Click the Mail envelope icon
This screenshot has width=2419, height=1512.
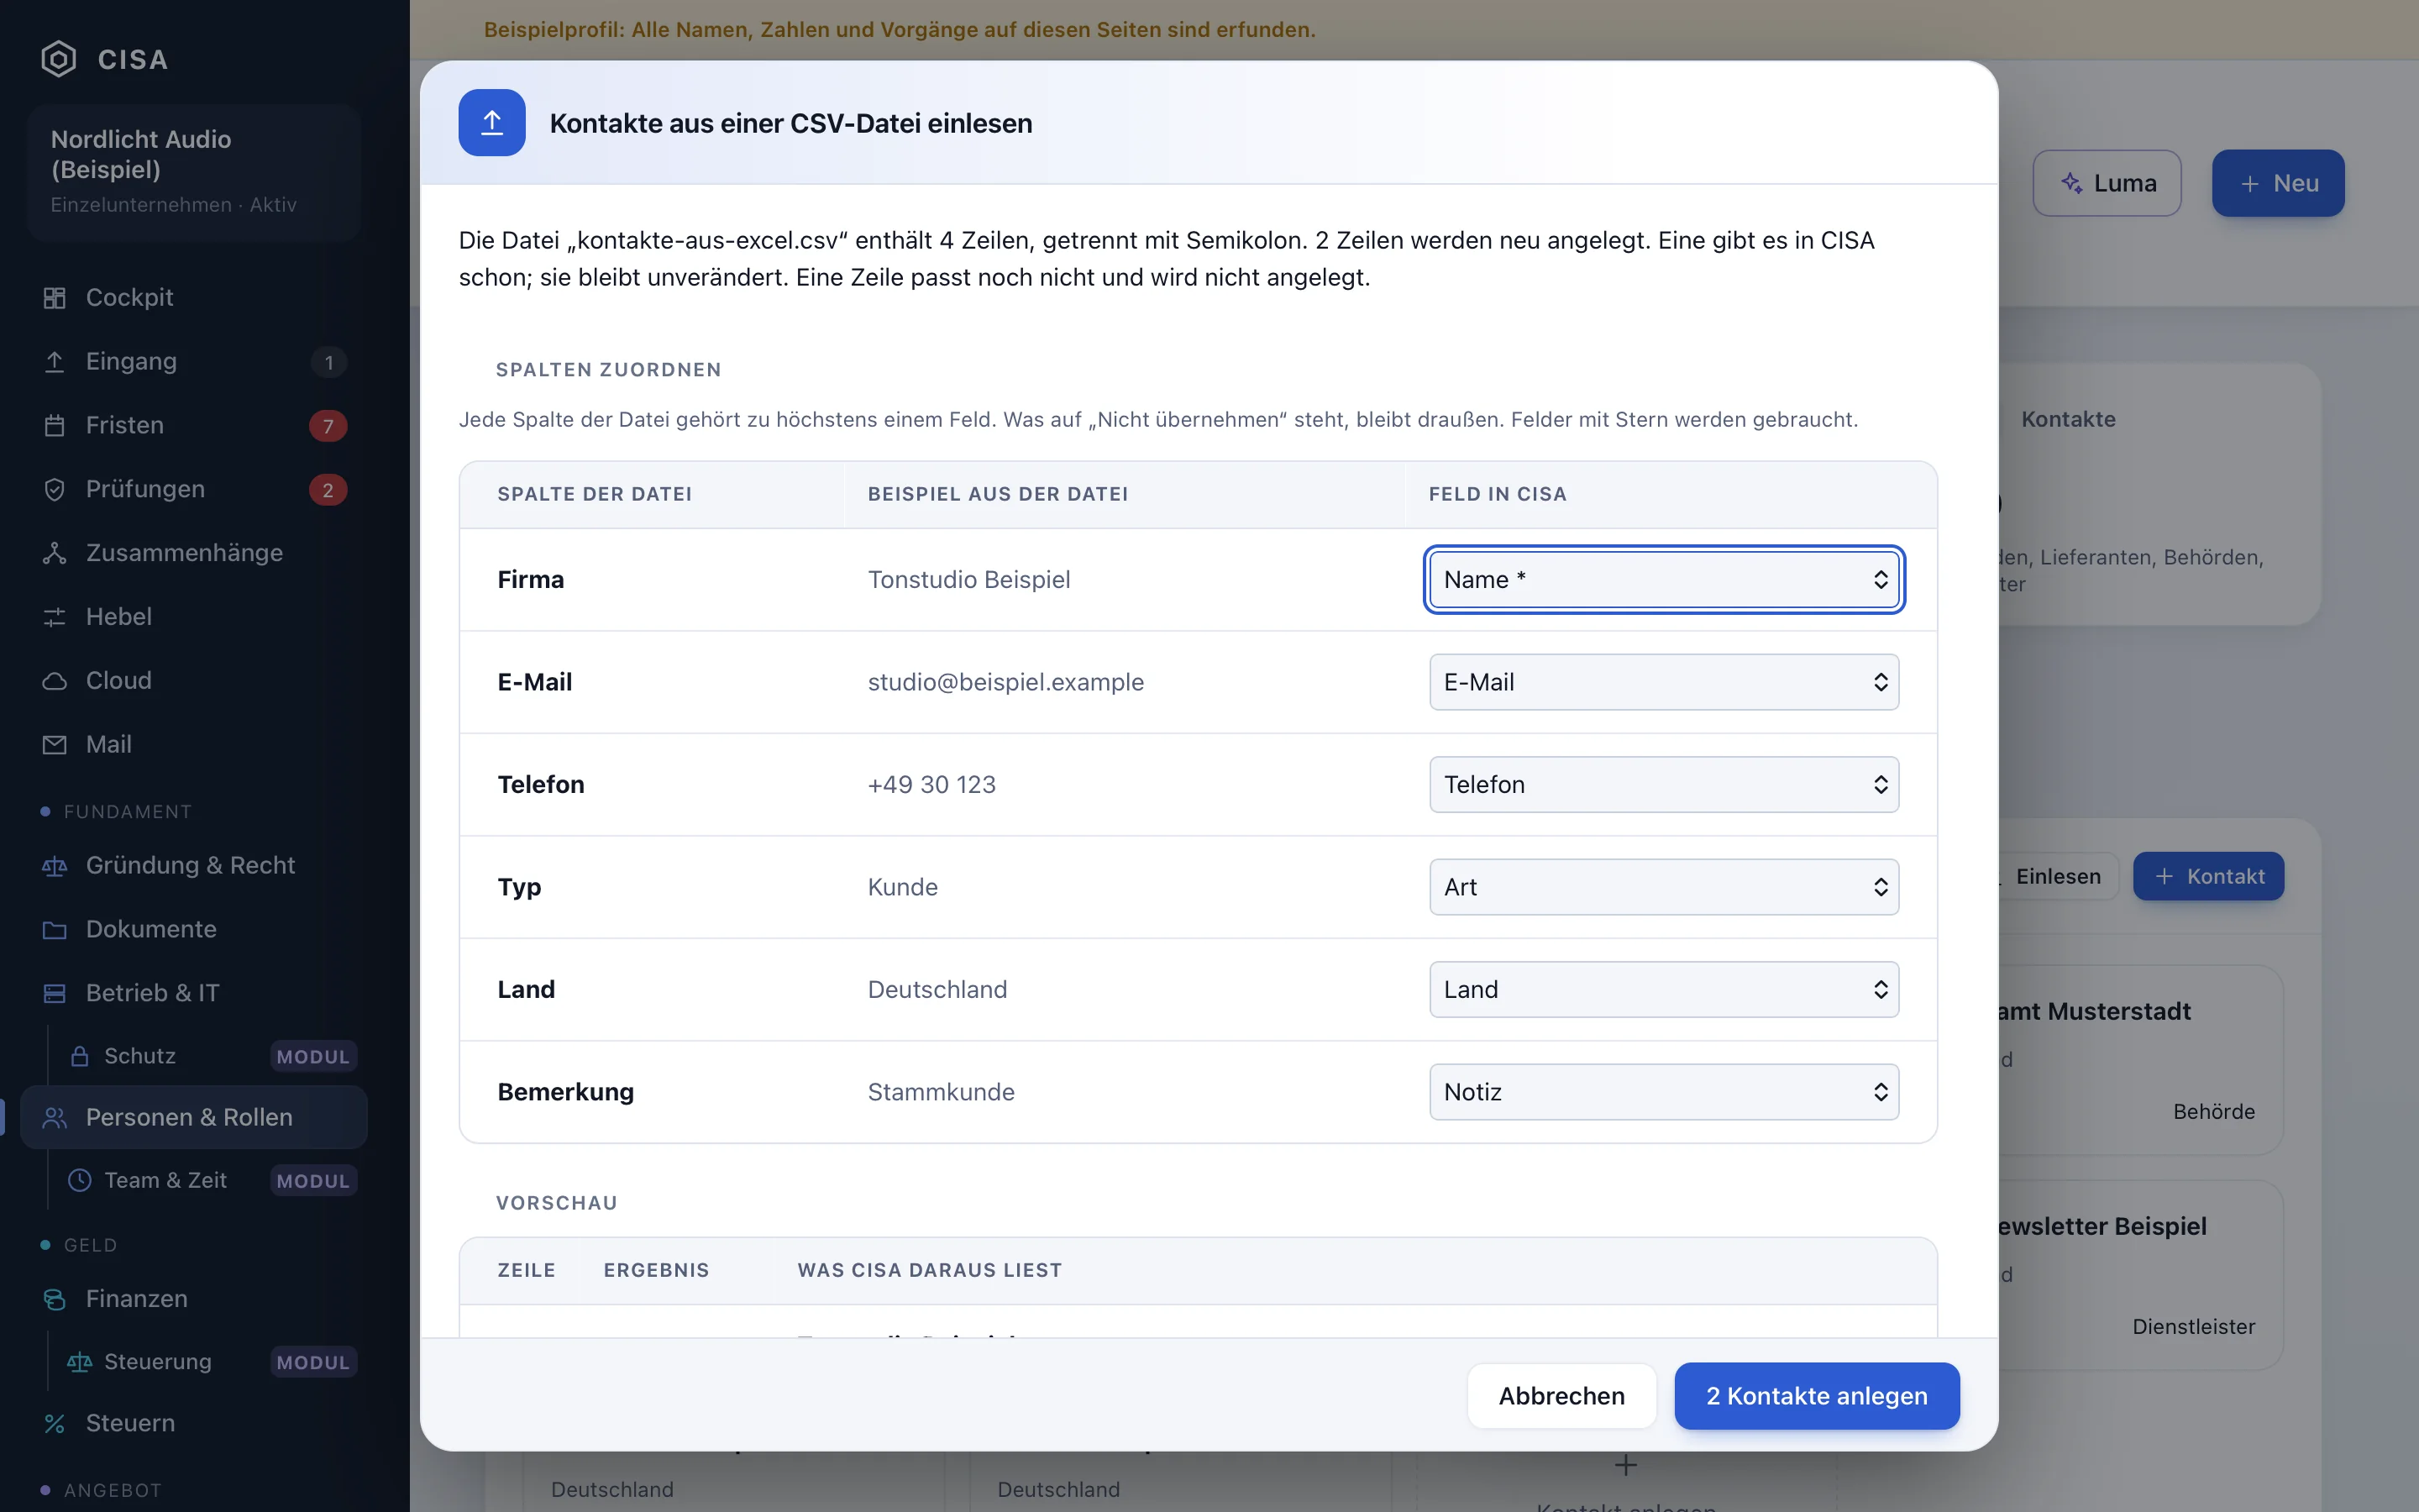(x=55, y=745)
